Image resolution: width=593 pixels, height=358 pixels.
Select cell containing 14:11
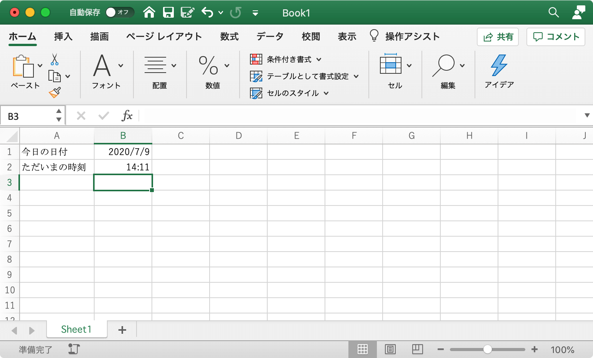coord(123,167)
